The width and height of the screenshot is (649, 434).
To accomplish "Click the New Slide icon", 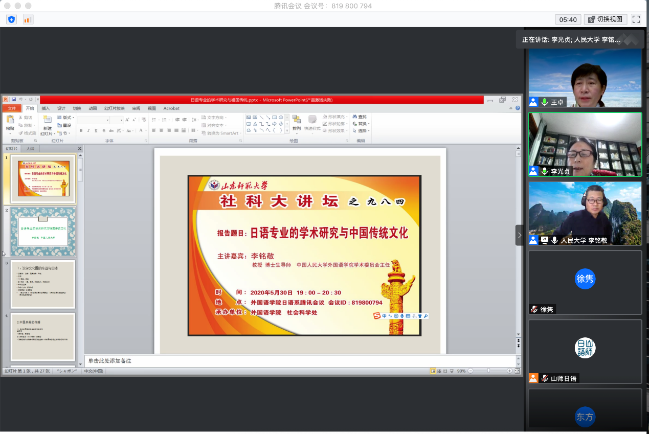I will (47, 122).
